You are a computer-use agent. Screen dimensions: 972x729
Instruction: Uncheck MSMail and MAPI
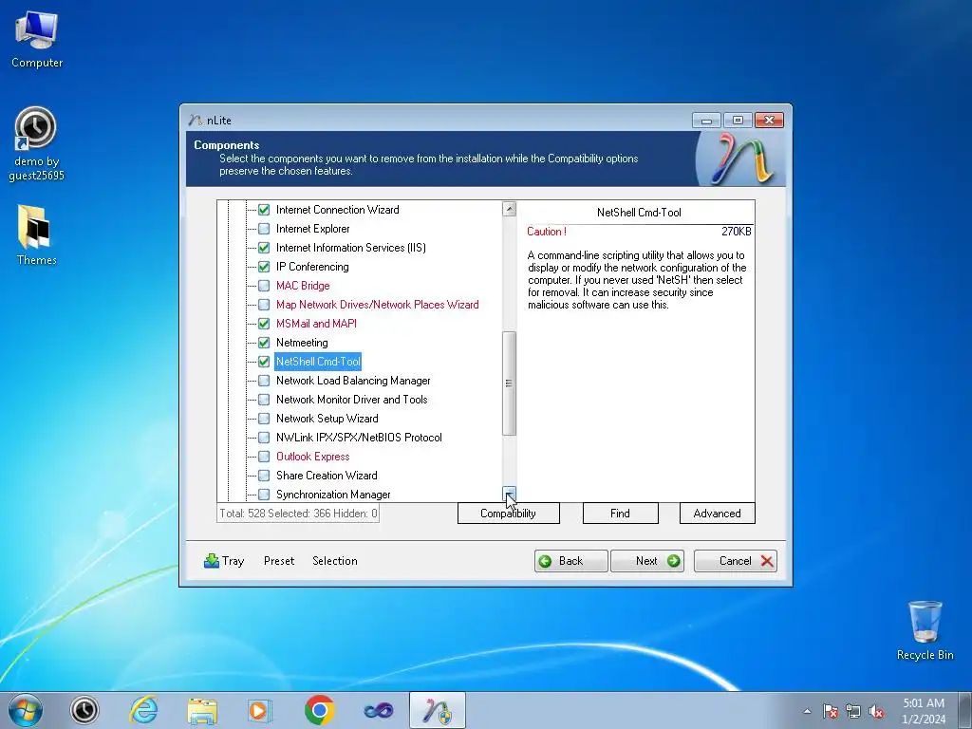tap(264, 324)
